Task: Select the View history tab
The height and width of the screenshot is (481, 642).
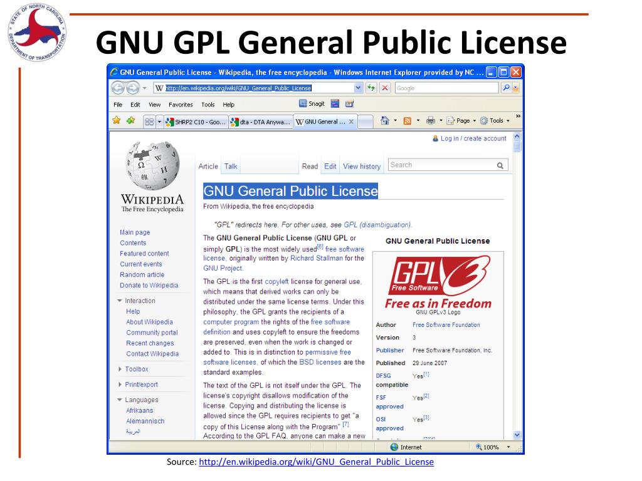Action: click(362, 167)
